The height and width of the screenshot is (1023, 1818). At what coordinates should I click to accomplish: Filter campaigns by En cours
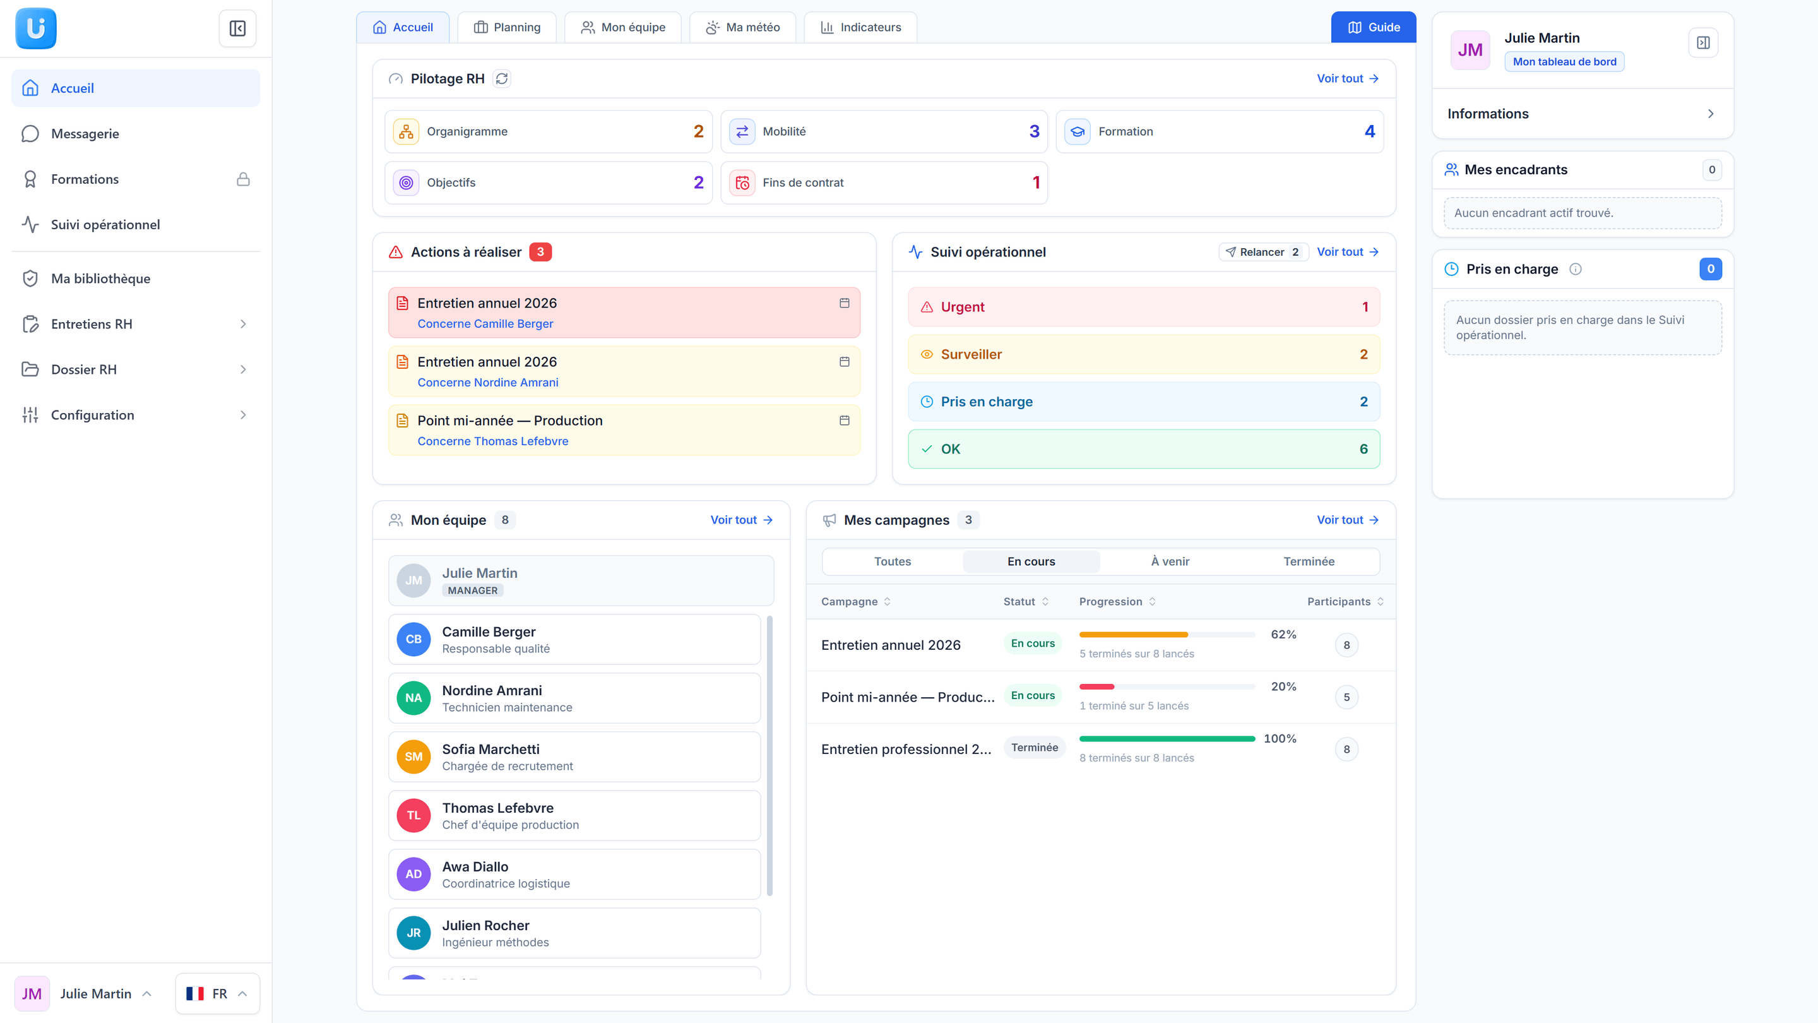1031,561
